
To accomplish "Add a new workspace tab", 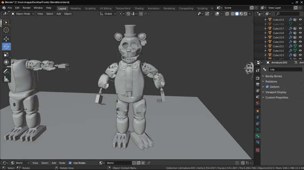I will [212, 8].
